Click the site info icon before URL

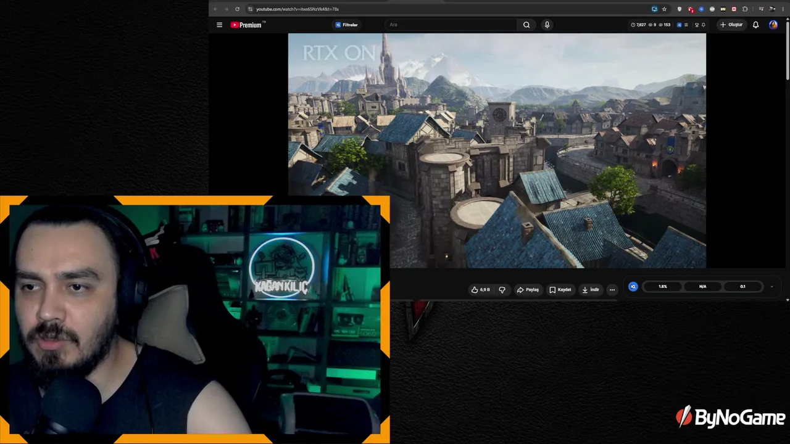[250, 9]
